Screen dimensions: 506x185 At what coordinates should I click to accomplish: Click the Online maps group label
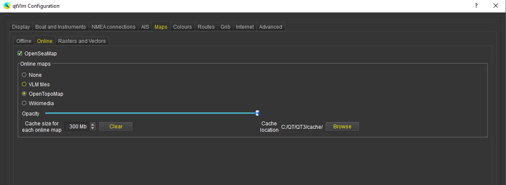[35, 64]
